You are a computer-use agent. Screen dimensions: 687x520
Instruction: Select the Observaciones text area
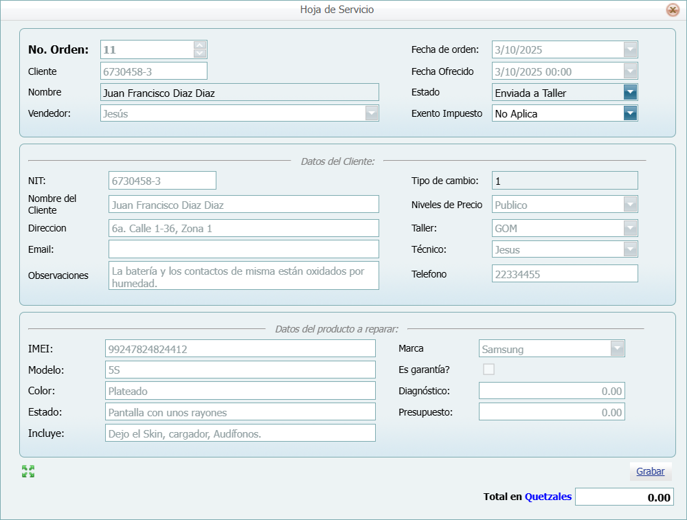pyautogui.click(x=242, y=275)
